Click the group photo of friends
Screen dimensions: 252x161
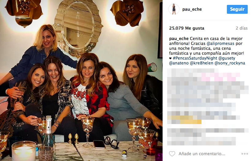(81, 81)
